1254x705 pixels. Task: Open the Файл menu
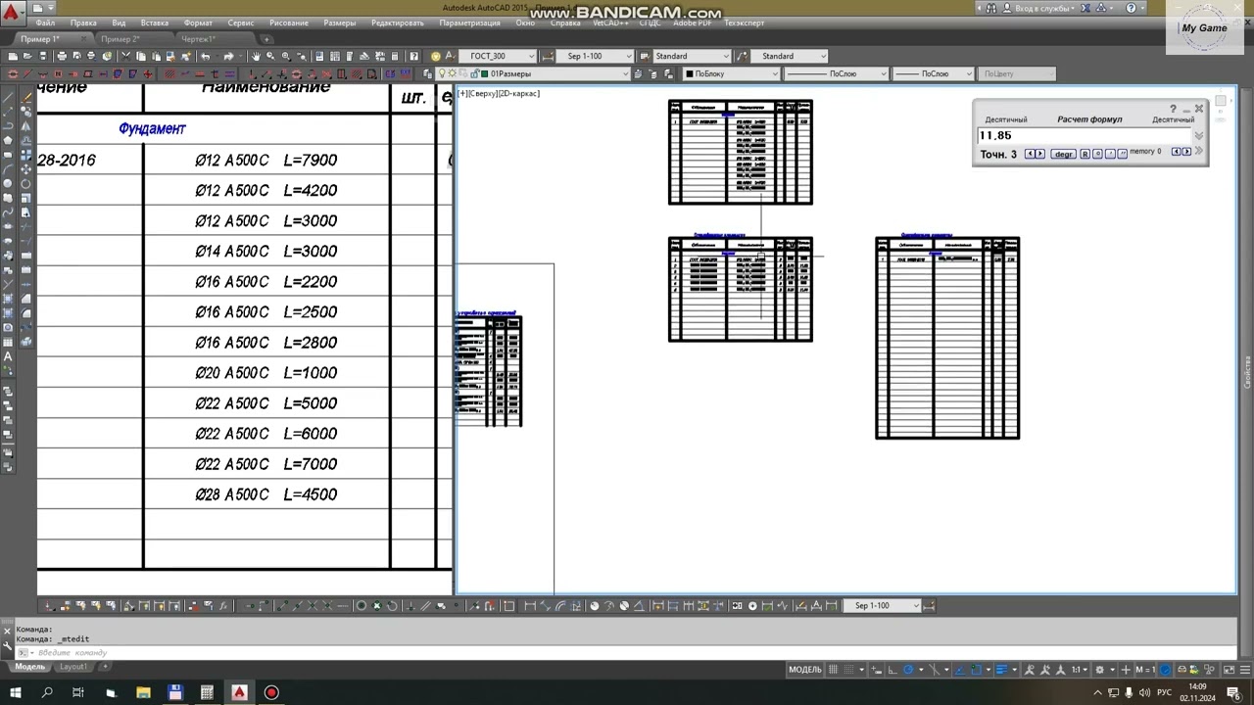[45, 23]
